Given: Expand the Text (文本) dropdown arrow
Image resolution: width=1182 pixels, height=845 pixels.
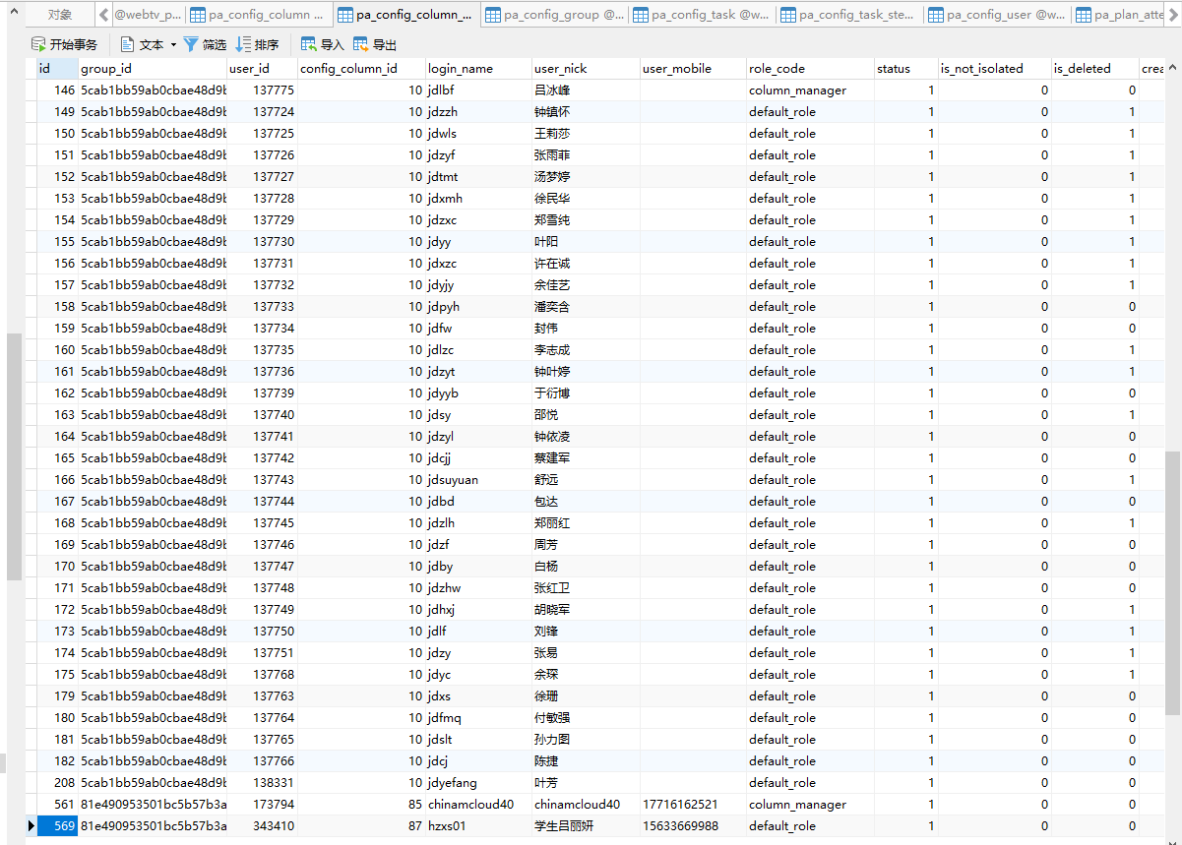Looking at the screenshot, I should click(173, 44).
